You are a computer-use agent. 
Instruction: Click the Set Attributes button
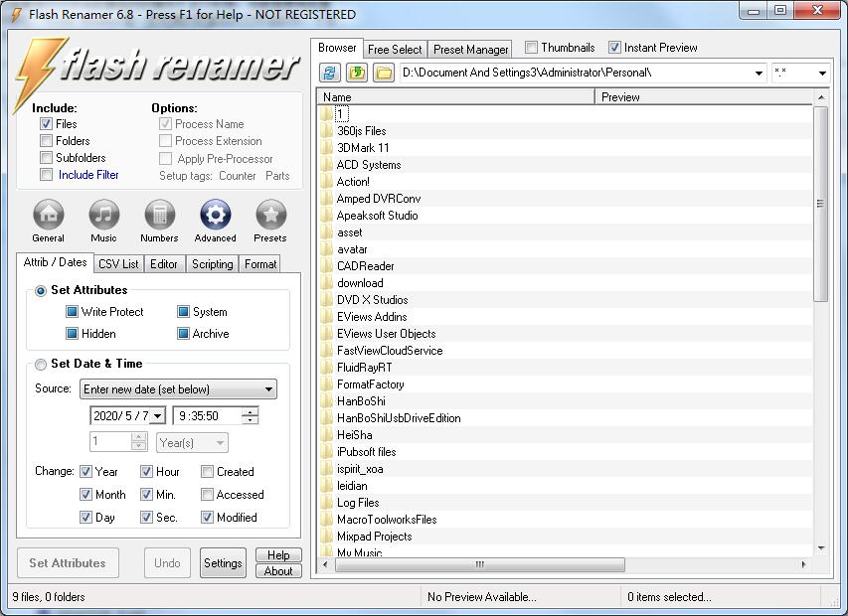(68, 563)
